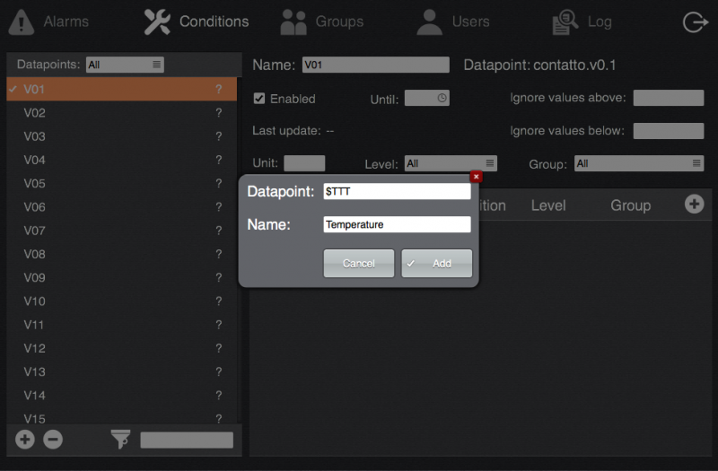Switch to the Conditions tab

coord(196,22)
